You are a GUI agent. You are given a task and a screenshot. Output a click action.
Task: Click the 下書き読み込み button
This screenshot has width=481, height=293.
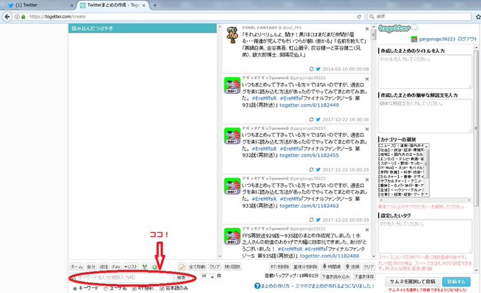[335, 277]
